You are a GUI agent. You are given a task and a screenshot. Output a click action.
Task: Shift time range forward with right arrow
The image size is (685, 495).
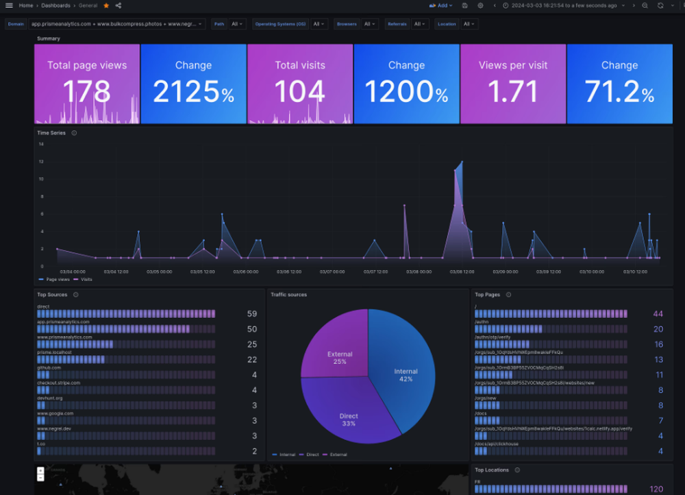tap(634, 5)
